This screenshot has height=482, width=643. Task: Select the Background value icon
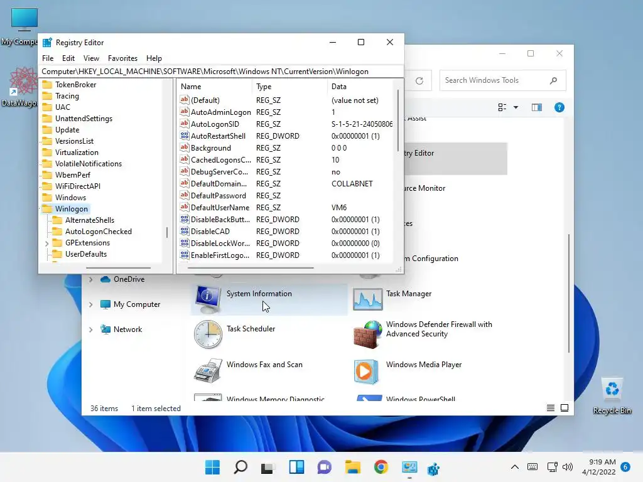(185, 147)
